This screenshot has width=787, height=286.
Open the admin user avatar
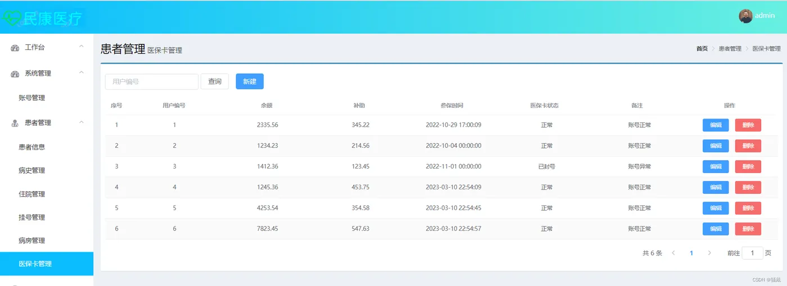(x=745, y=16)
